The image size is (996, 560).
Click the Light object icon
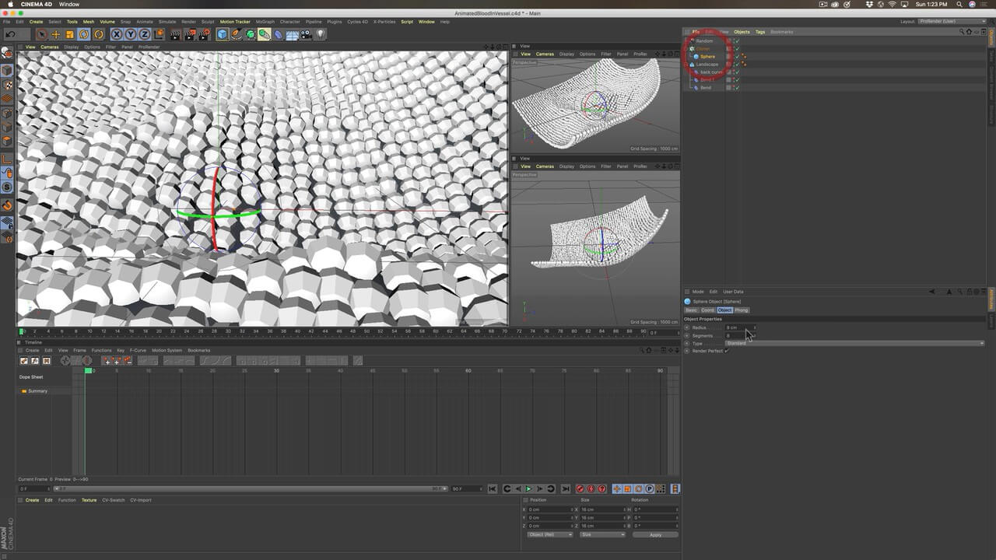point(321,34)
